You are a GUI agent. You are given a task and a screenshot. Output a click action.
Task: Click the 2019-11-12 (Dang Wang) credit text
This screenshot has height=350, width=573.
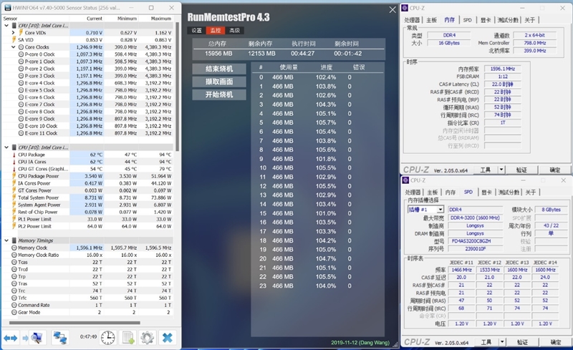360,342
